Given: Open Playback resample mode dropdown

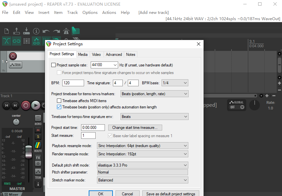Looking at the screenshot, I should click(143, 146).
